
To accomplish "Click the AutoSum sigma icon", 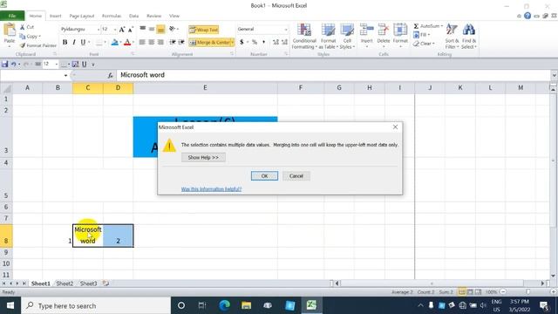I will (x=416, y=26).
